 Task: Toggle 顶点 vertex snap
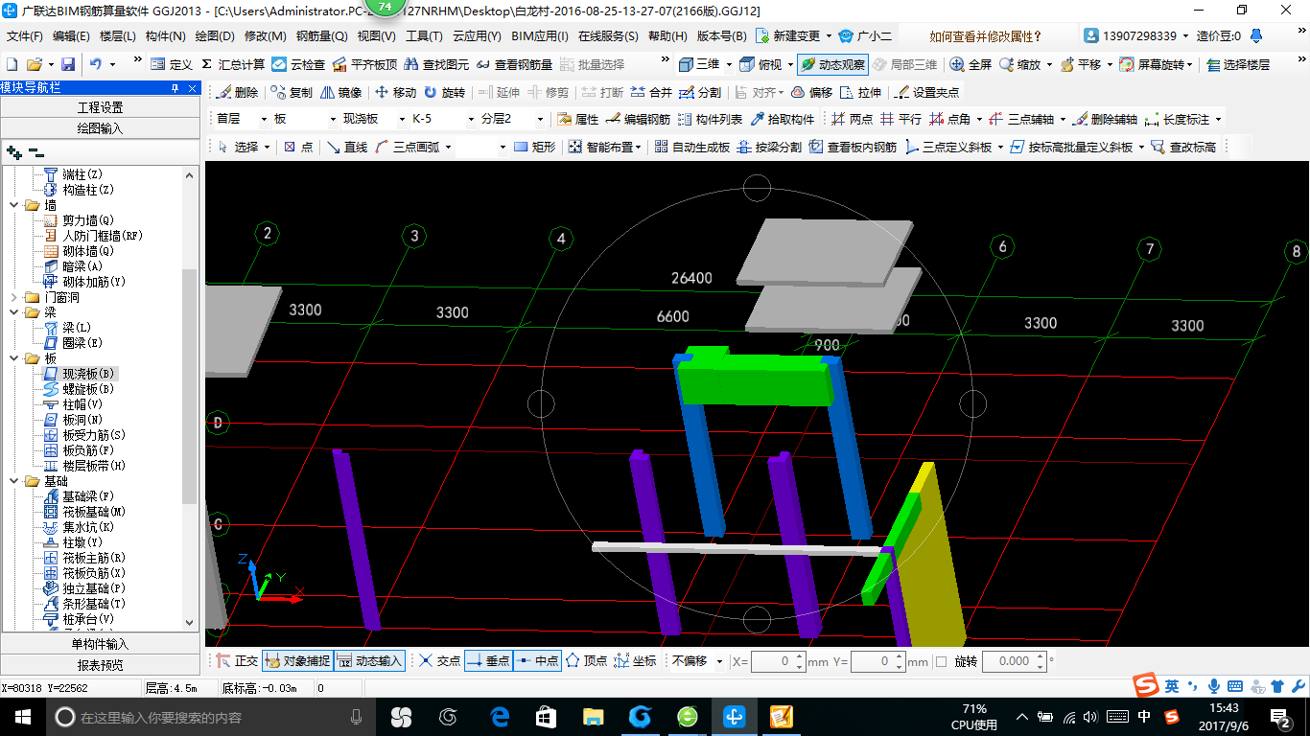point(586,660)
